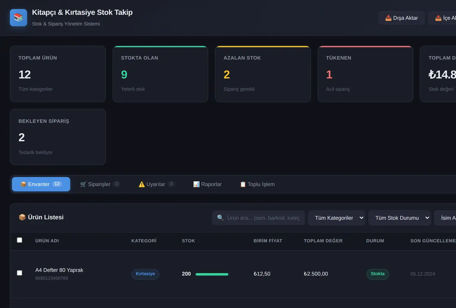Open the Raporlar tab

(207, 184)
